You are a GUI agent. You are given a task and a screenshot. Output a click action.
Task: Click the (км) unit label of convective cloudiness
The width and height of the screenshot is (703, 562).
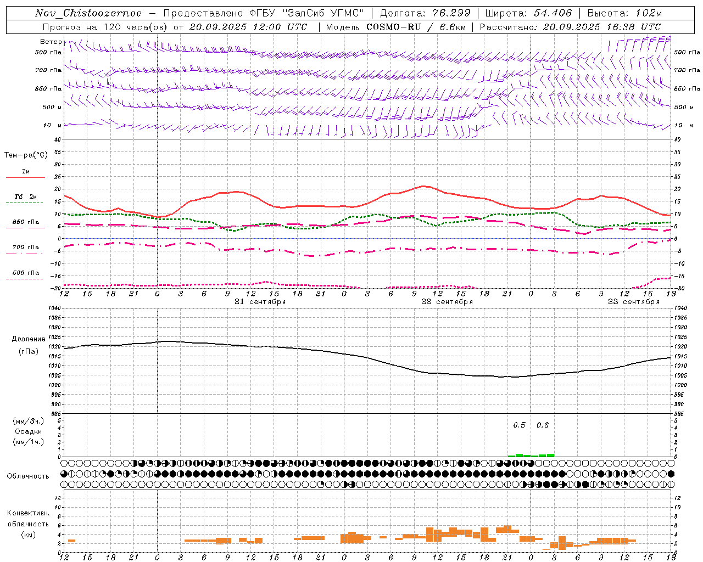tap(29, 535)
